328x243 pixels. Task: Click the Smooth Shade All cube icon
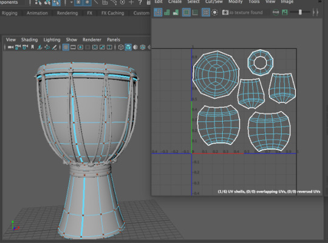(128, 47)
